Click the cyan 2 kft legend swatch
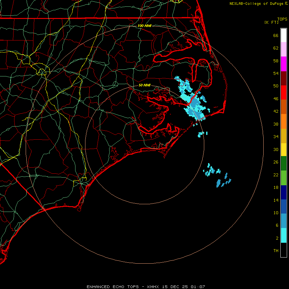The image size is (289, 289). (284, 235)
